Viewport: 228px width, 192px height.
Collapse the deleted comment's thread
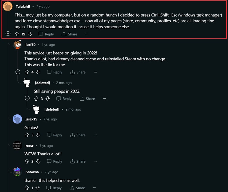(x=27, y=98)
